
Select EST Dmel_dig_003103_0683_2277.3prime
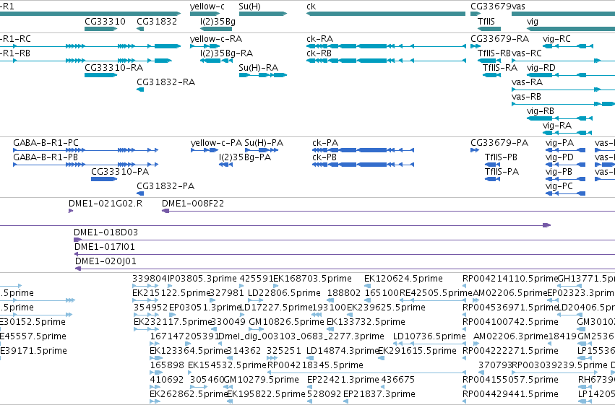pos(301,337)
